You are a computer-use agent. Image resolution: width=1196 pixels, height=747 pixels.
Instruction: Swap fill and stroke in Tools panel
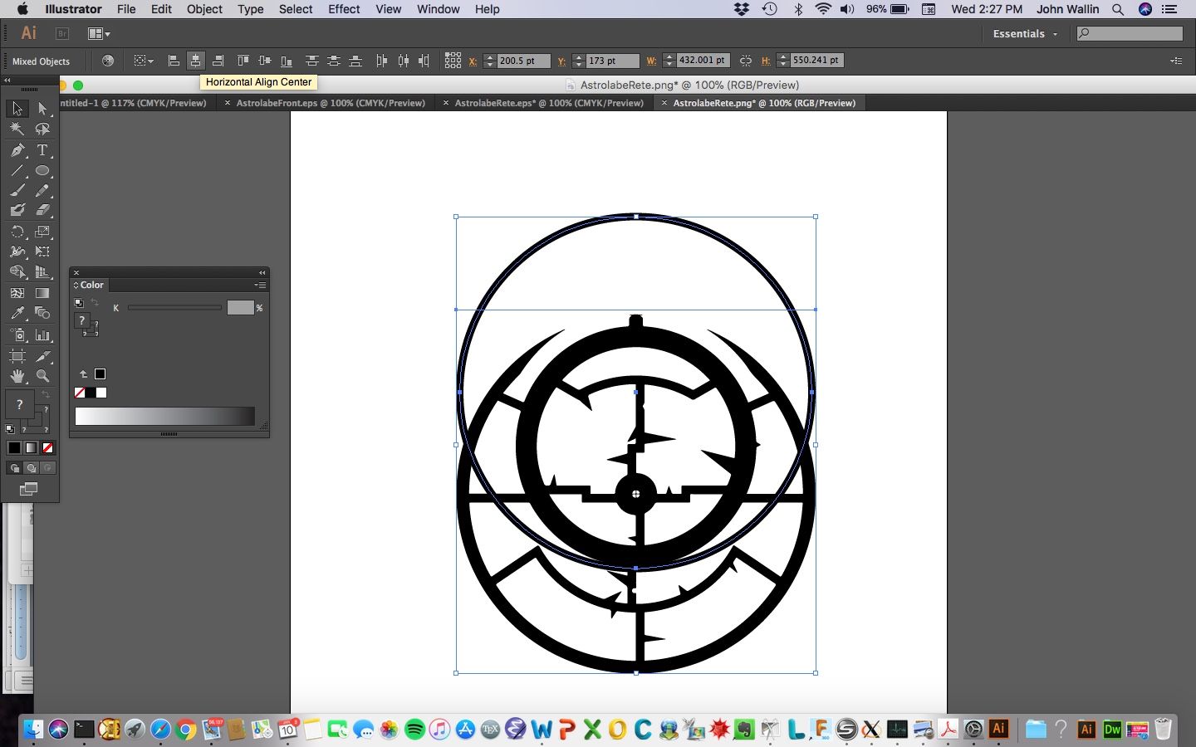(46, 393)
